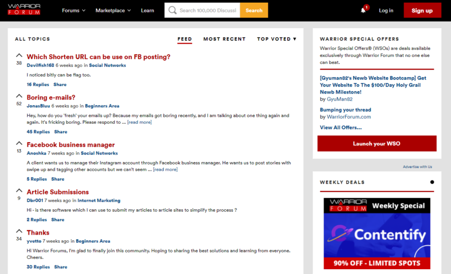Open the Internet Marketing category link
Viewport: 451px width, 274px height.
(99, 201)
